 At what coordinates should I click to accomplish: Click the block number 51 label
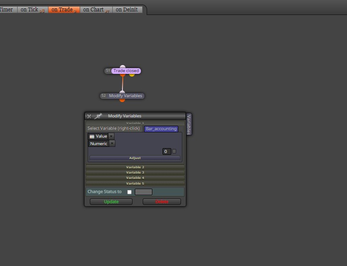[108, 70]
